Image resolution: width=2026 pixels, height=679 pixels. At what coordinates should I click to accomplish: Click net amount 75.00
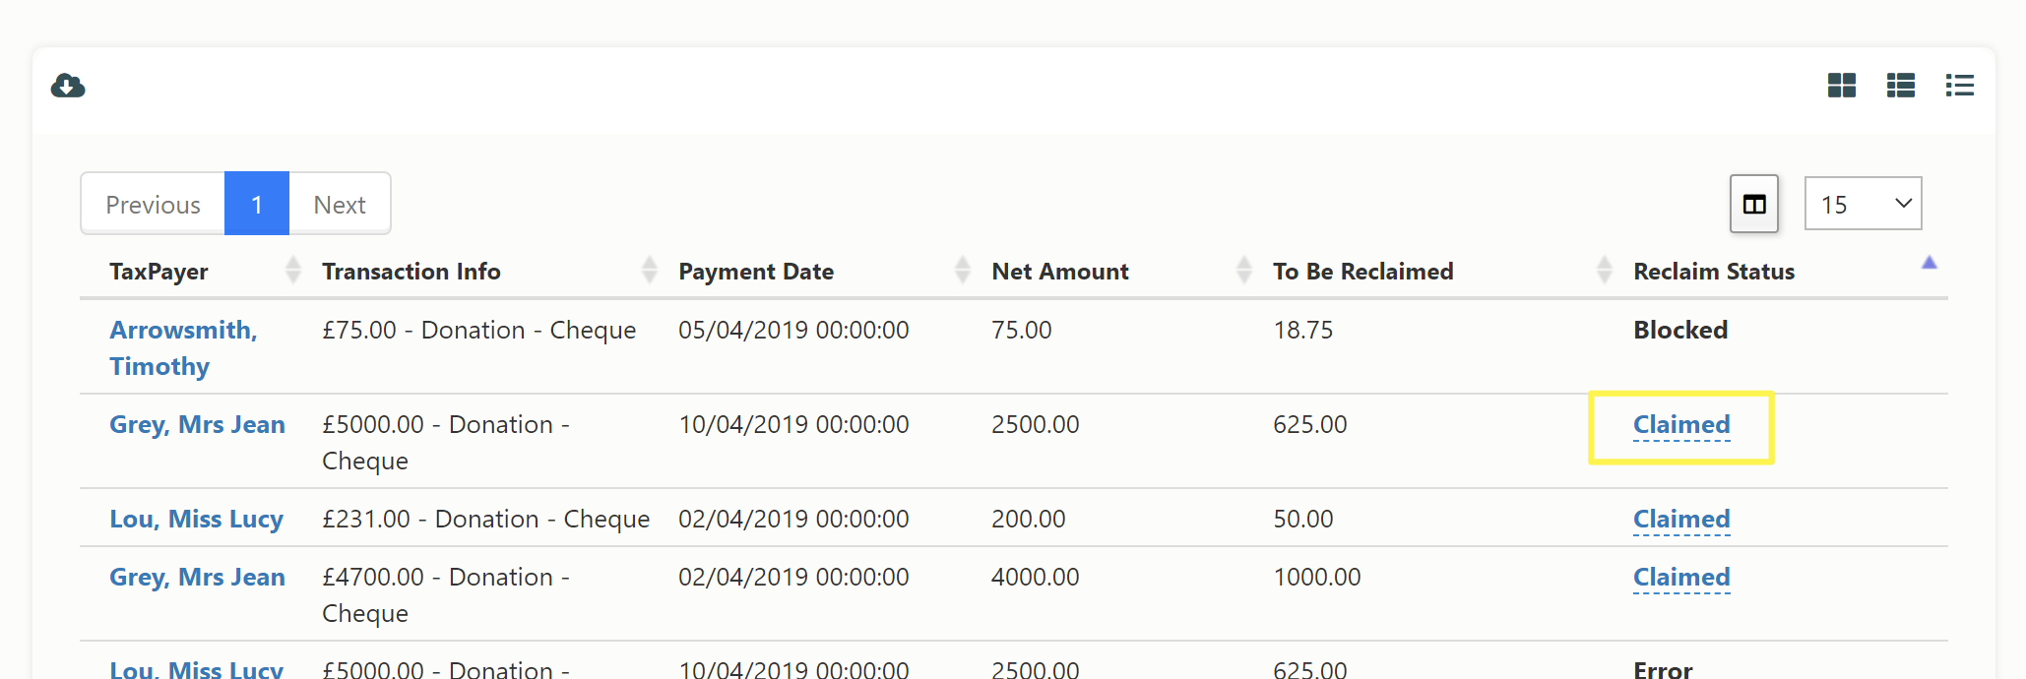tap(1022, 331)
